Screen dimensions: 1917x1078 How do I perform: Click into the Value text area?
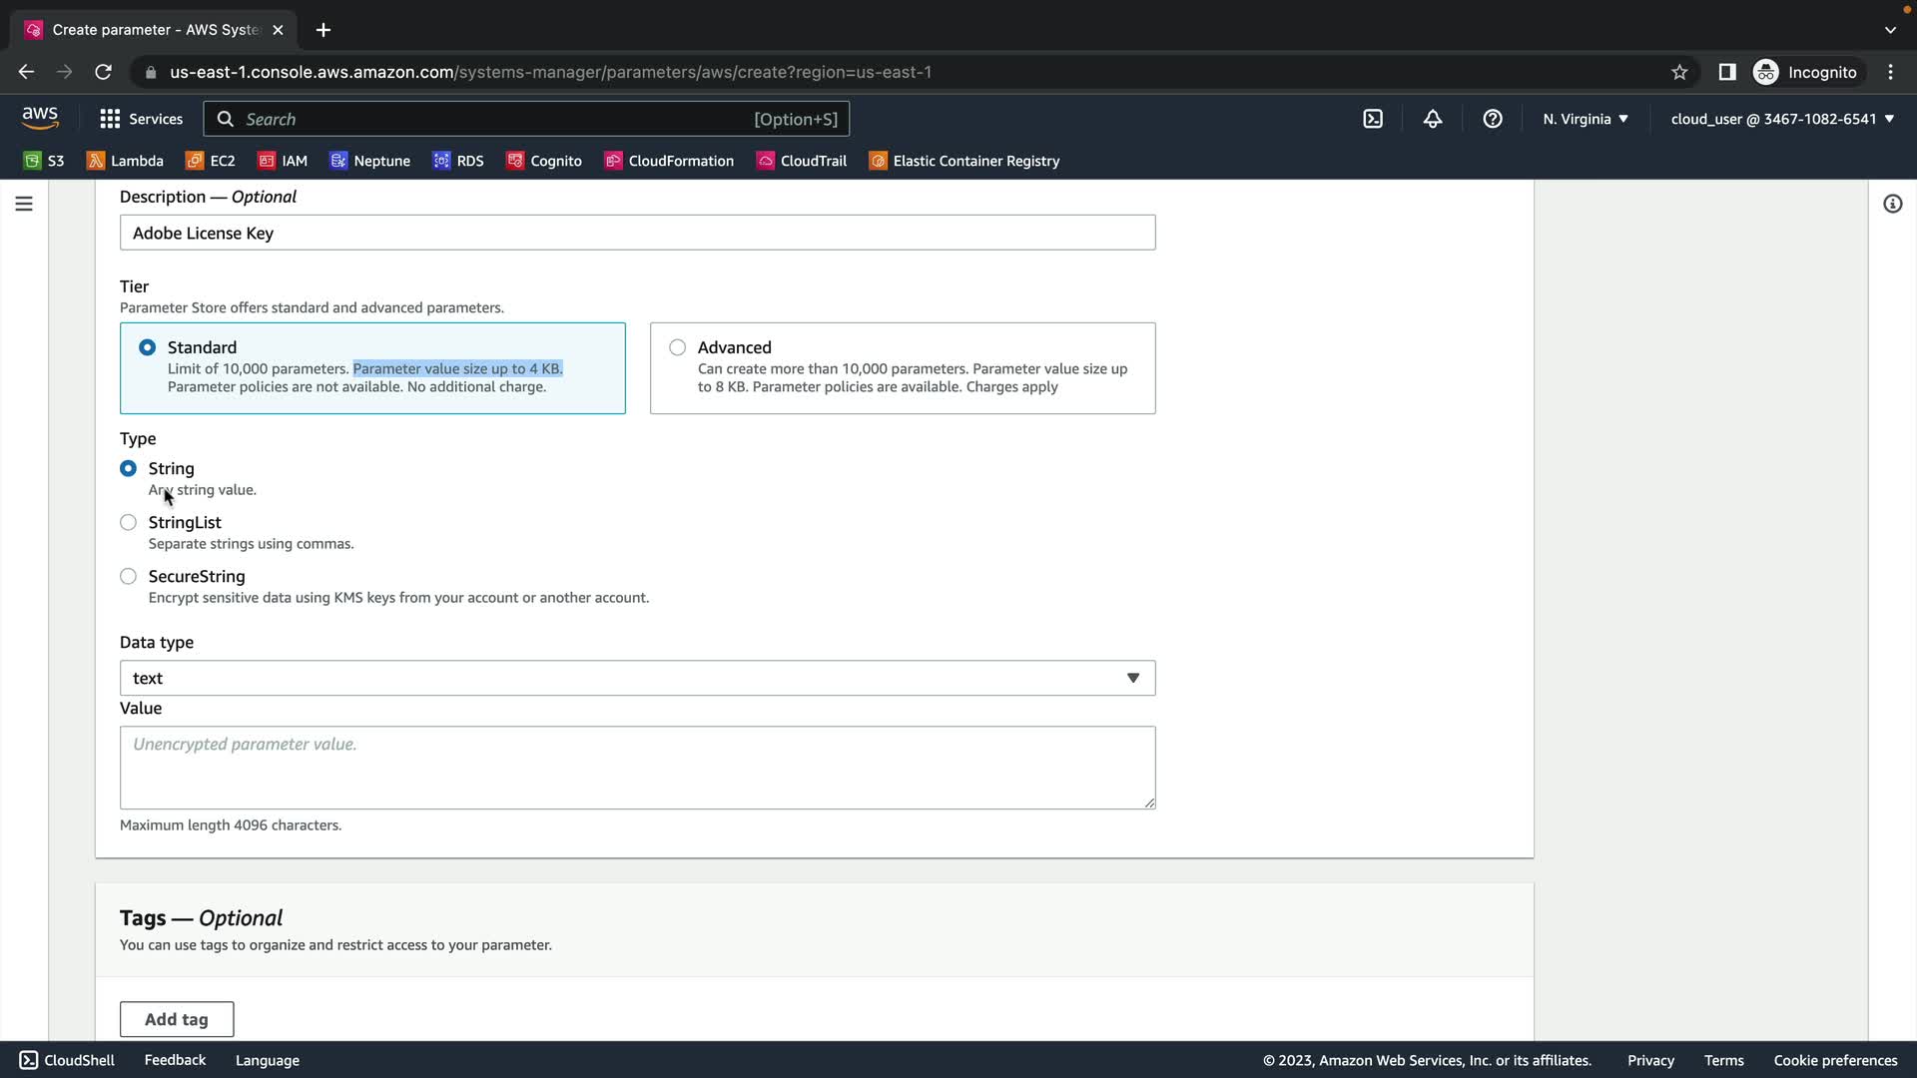637,767
